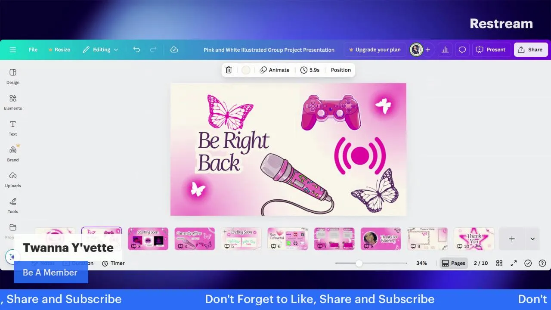This screenshot has width=551, height=310.
Task: Open the Uploads panel
Action: click(x=13, y=180)
